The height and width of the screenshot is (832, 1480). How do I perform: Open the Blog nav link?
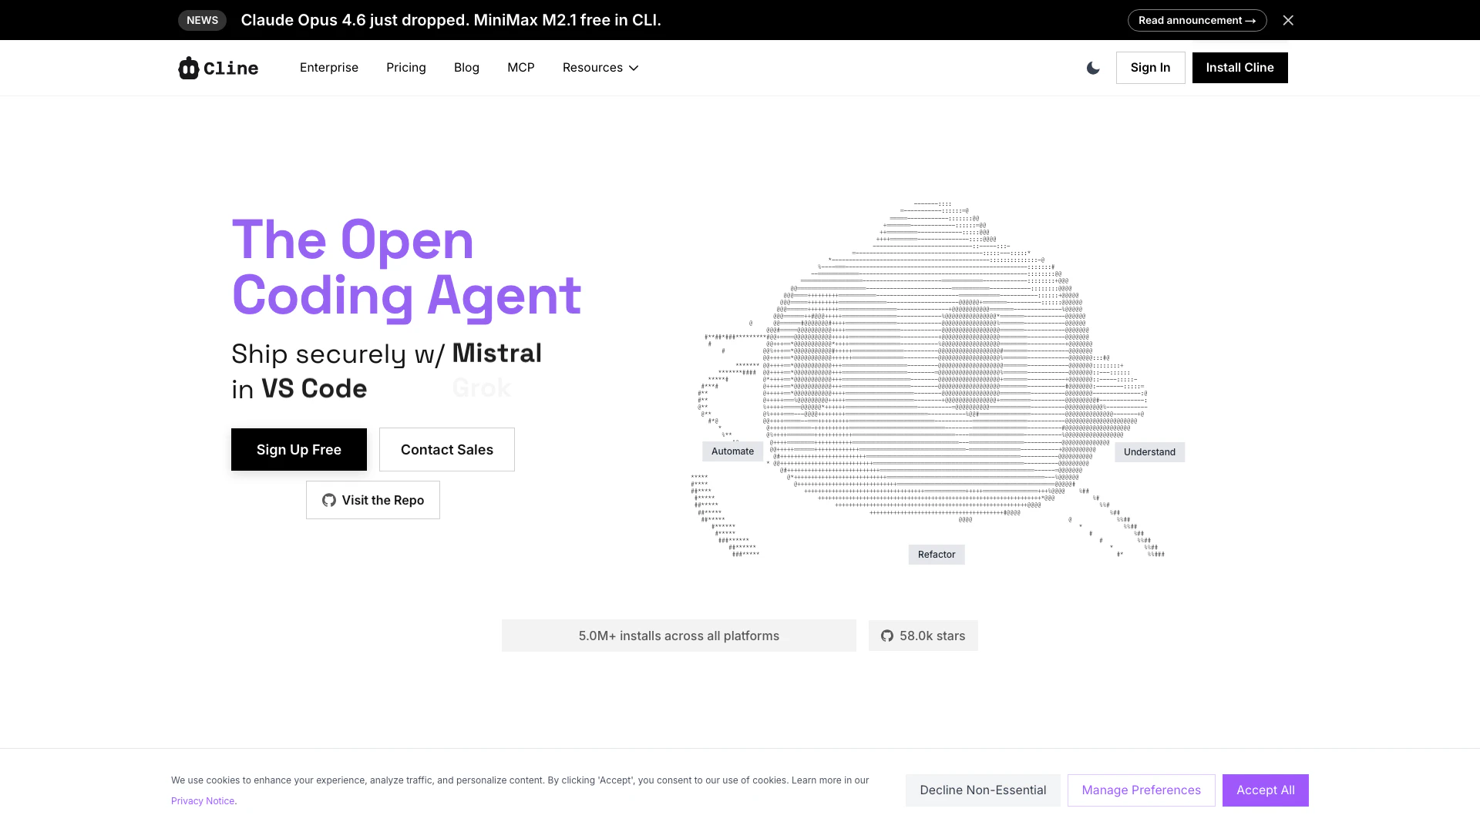(x=466, y=68)
